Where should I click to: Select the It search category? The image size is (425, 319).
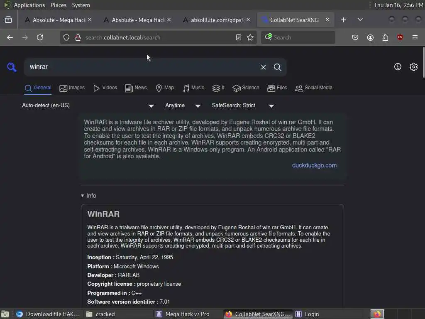coord(218,88)
